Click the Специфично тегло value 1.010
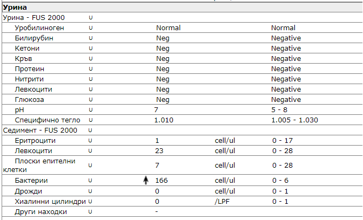The image size is (363, 220). click(x=164, y=120)
